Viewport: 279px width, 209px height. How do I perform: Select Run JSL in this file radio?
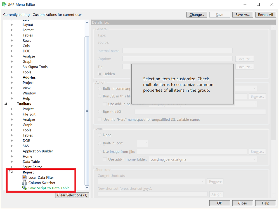click(100, 96)
